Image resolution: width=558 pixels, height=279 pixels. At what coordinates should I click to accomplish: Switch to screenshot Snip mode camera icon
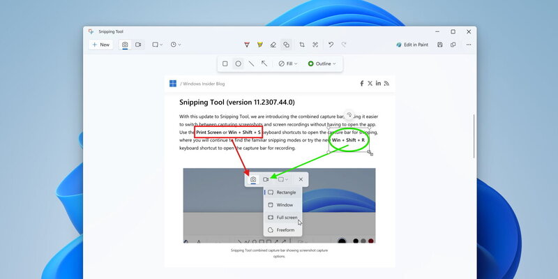click(125, 45)
